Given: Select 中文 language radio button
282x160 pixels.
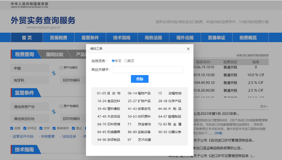Looking at the screenshot, I should click(113, 61).
